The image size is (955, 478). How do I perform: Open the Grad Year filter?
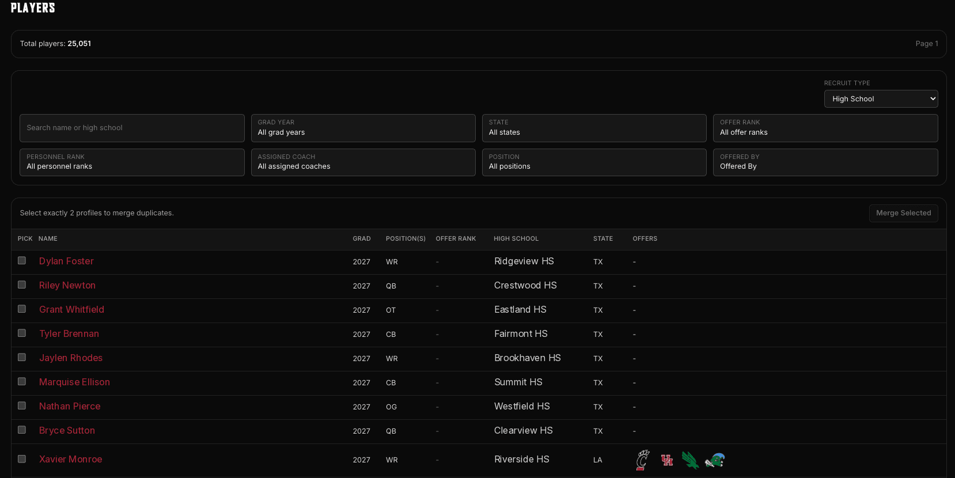click(x=363, y=128)
